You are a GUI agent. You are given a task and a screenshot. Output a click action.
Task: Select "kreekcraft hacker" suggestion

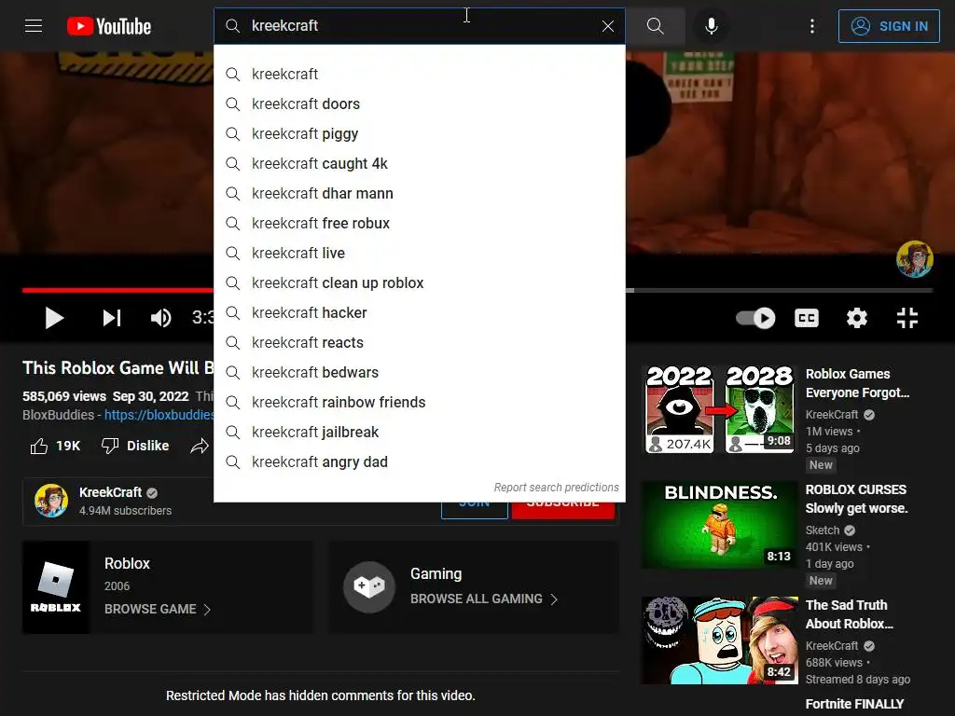coord(419,313)
